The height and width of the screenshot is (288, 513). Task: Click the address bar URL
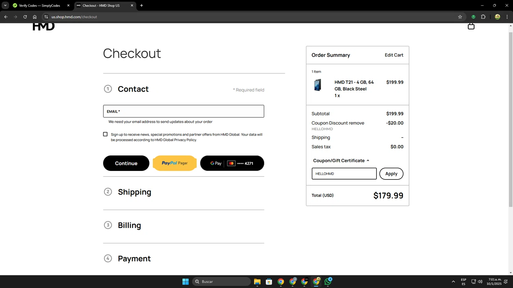tap(74, 17)
